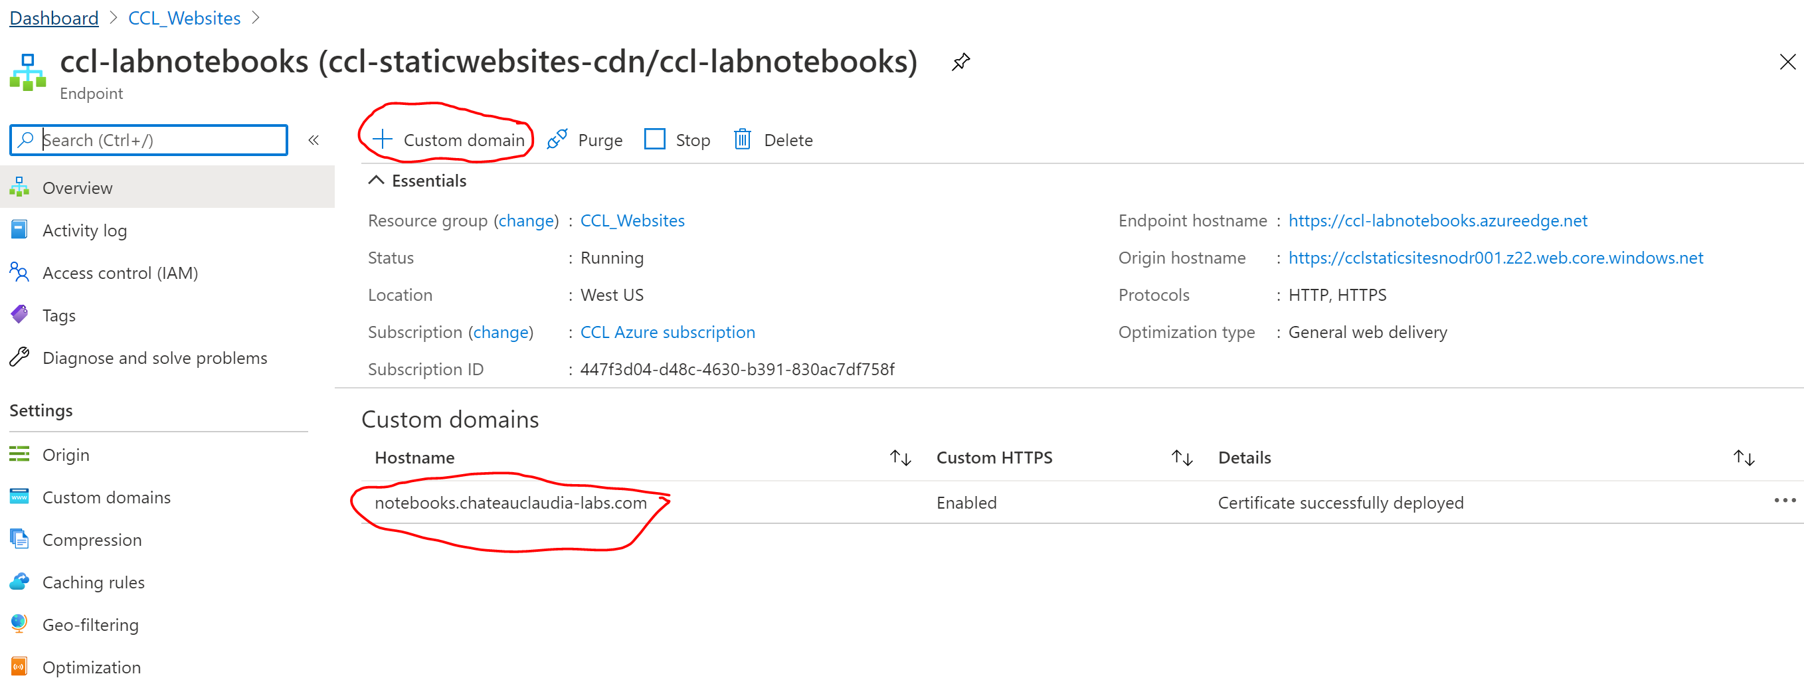This screenshot has height=678, width=1804.
Task: Open the Tags section
Action: point(59,315)
